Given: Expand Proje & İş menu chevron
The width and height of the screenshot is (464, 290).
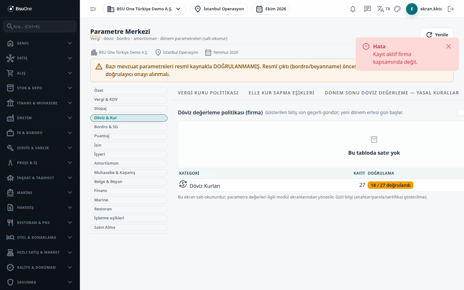Looking at the screenshot, I should click(70, 163).
